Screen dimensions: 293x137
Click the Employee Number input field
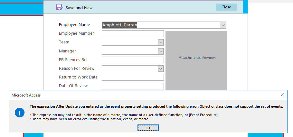point(133,33)
